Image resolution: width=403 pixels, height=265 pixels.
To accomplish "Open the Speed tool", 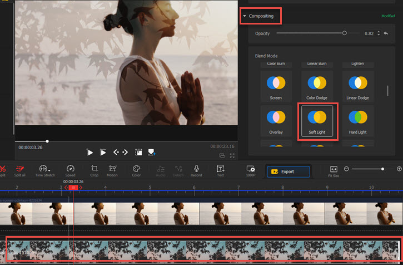I will coord(70,169).
